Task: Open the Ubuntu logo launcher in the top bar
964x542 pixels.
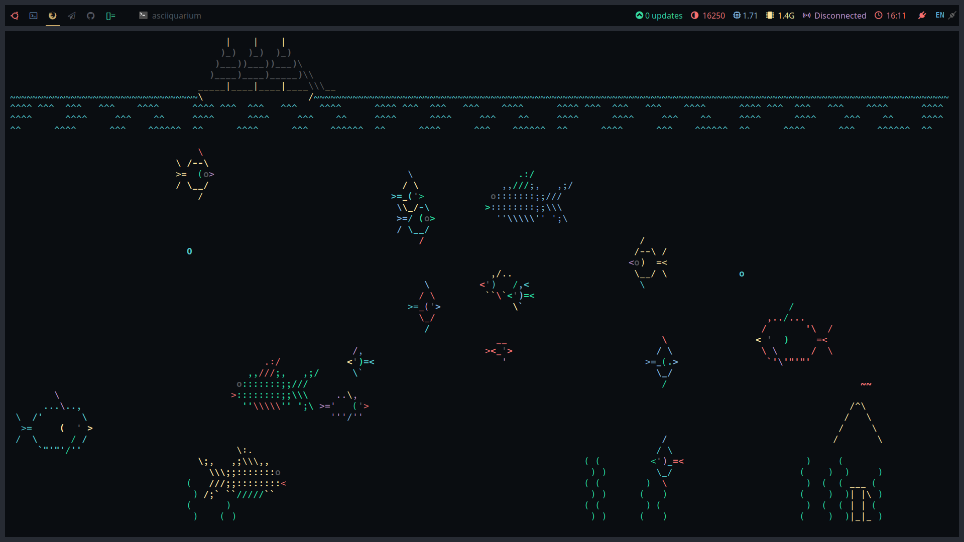Action: point(15,16)
